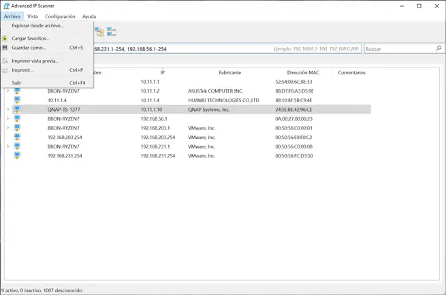Click the collapse all toolbar icon
The image size is (446, 295).
[111, 32]
